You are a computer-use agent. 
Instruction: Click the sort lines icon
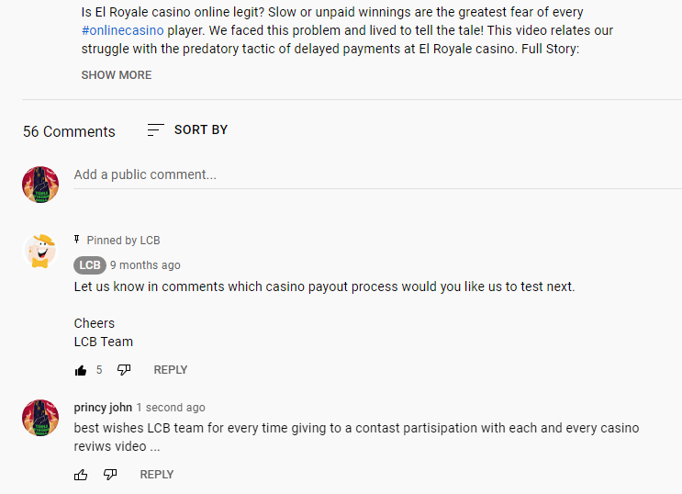pyautogui.click(x=156, y=129)
